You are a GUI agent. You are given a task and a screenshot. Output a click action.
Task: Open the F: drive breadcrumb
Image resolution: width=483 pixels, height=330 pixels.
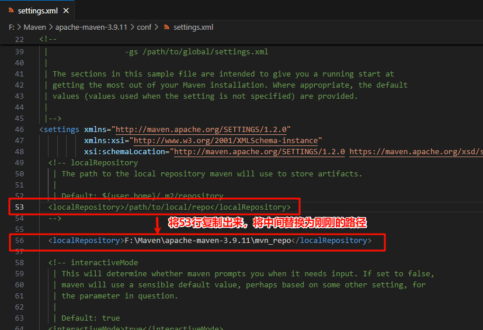coord(12,27)
